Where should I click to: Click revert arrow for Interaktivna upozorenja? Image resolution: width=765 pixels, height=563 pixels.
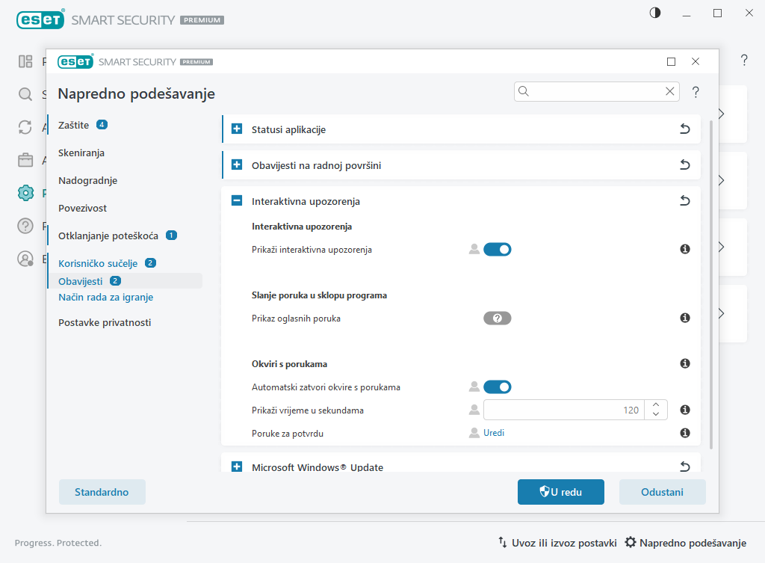coord(684,201)
